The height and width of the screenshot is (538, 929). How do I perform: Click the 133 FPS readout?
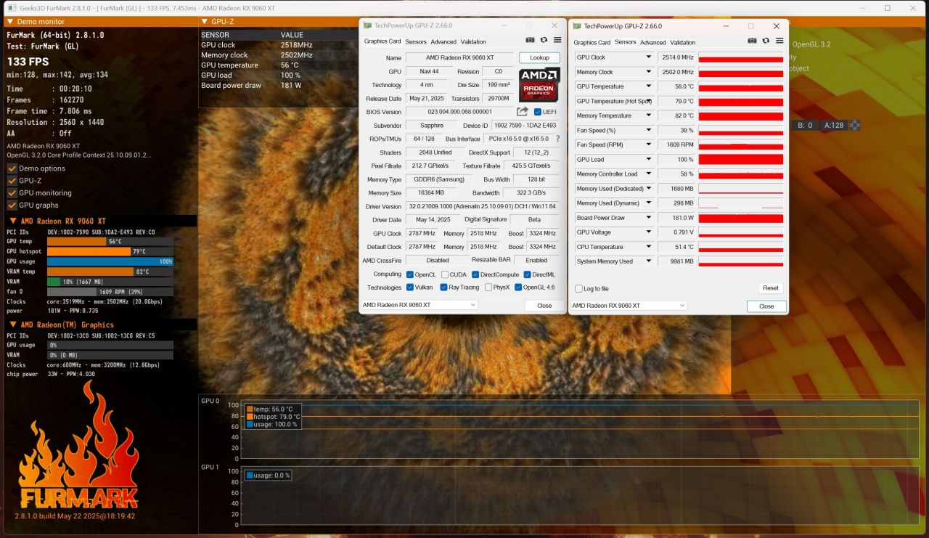28,62
